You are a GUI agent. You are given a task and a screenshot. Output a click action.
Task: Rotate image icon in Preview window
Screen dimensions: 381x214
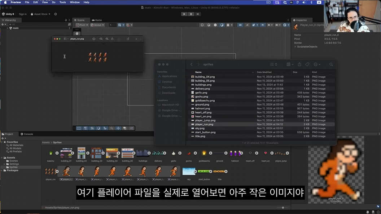pyautogui.click(x=128, y=39)
